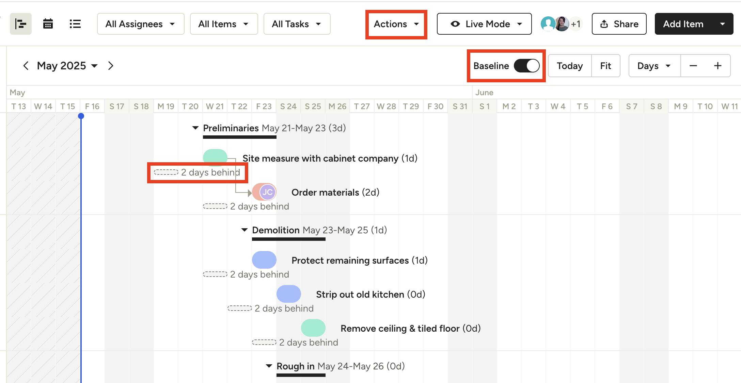Image resolution: width=741 pixels, height=383 pixels.
Task: Click the green Site measure task bar
Action: click(x=215, y=157)
